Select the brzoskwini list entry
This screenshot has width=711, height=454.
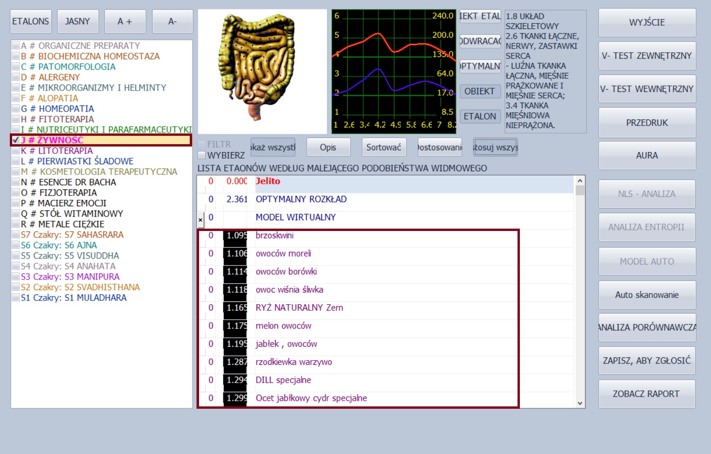[x=275, y=236]
